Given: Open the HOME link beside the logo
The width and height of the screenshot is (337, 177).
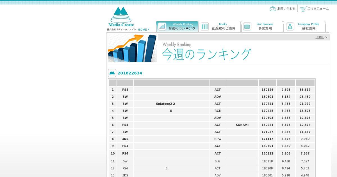Looking at the screenshot, I should click(144, 29).
